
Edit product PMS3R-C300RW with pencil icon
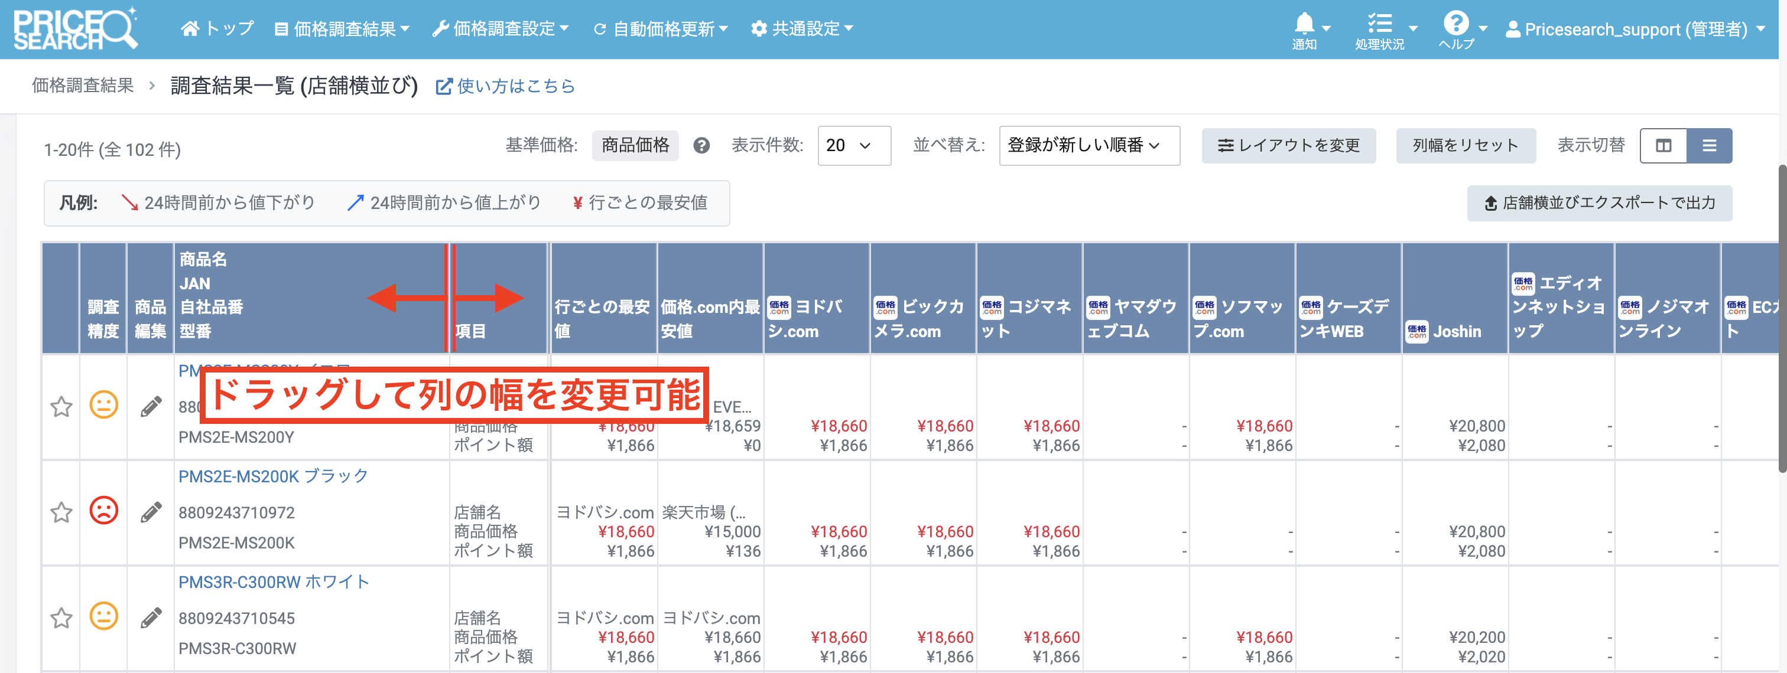coord(151,618)
